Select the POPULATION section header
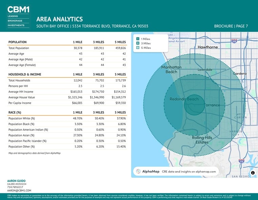 click(17, 42)
